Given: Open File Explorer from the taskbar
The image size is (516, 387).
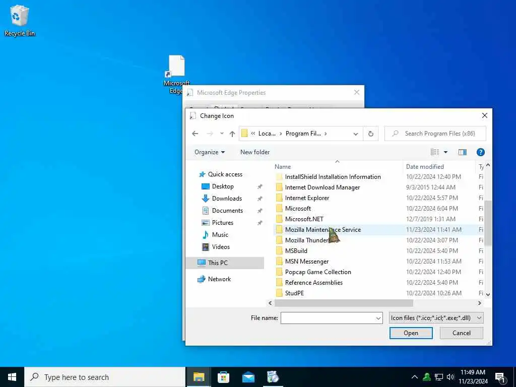Looking at the screenshot, I should click(x=199, y=377).
